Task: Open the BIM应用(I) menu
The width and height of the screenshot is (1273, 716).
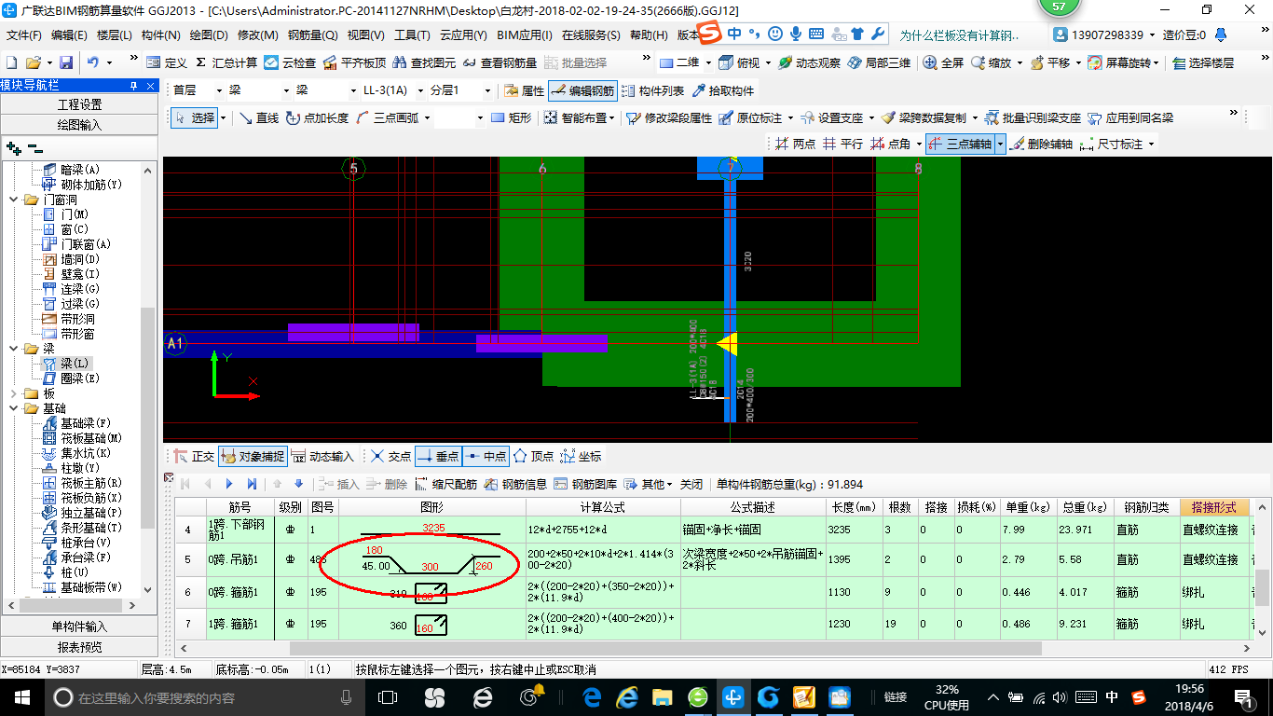Action: pyautogui.click(x=525, y=35)
